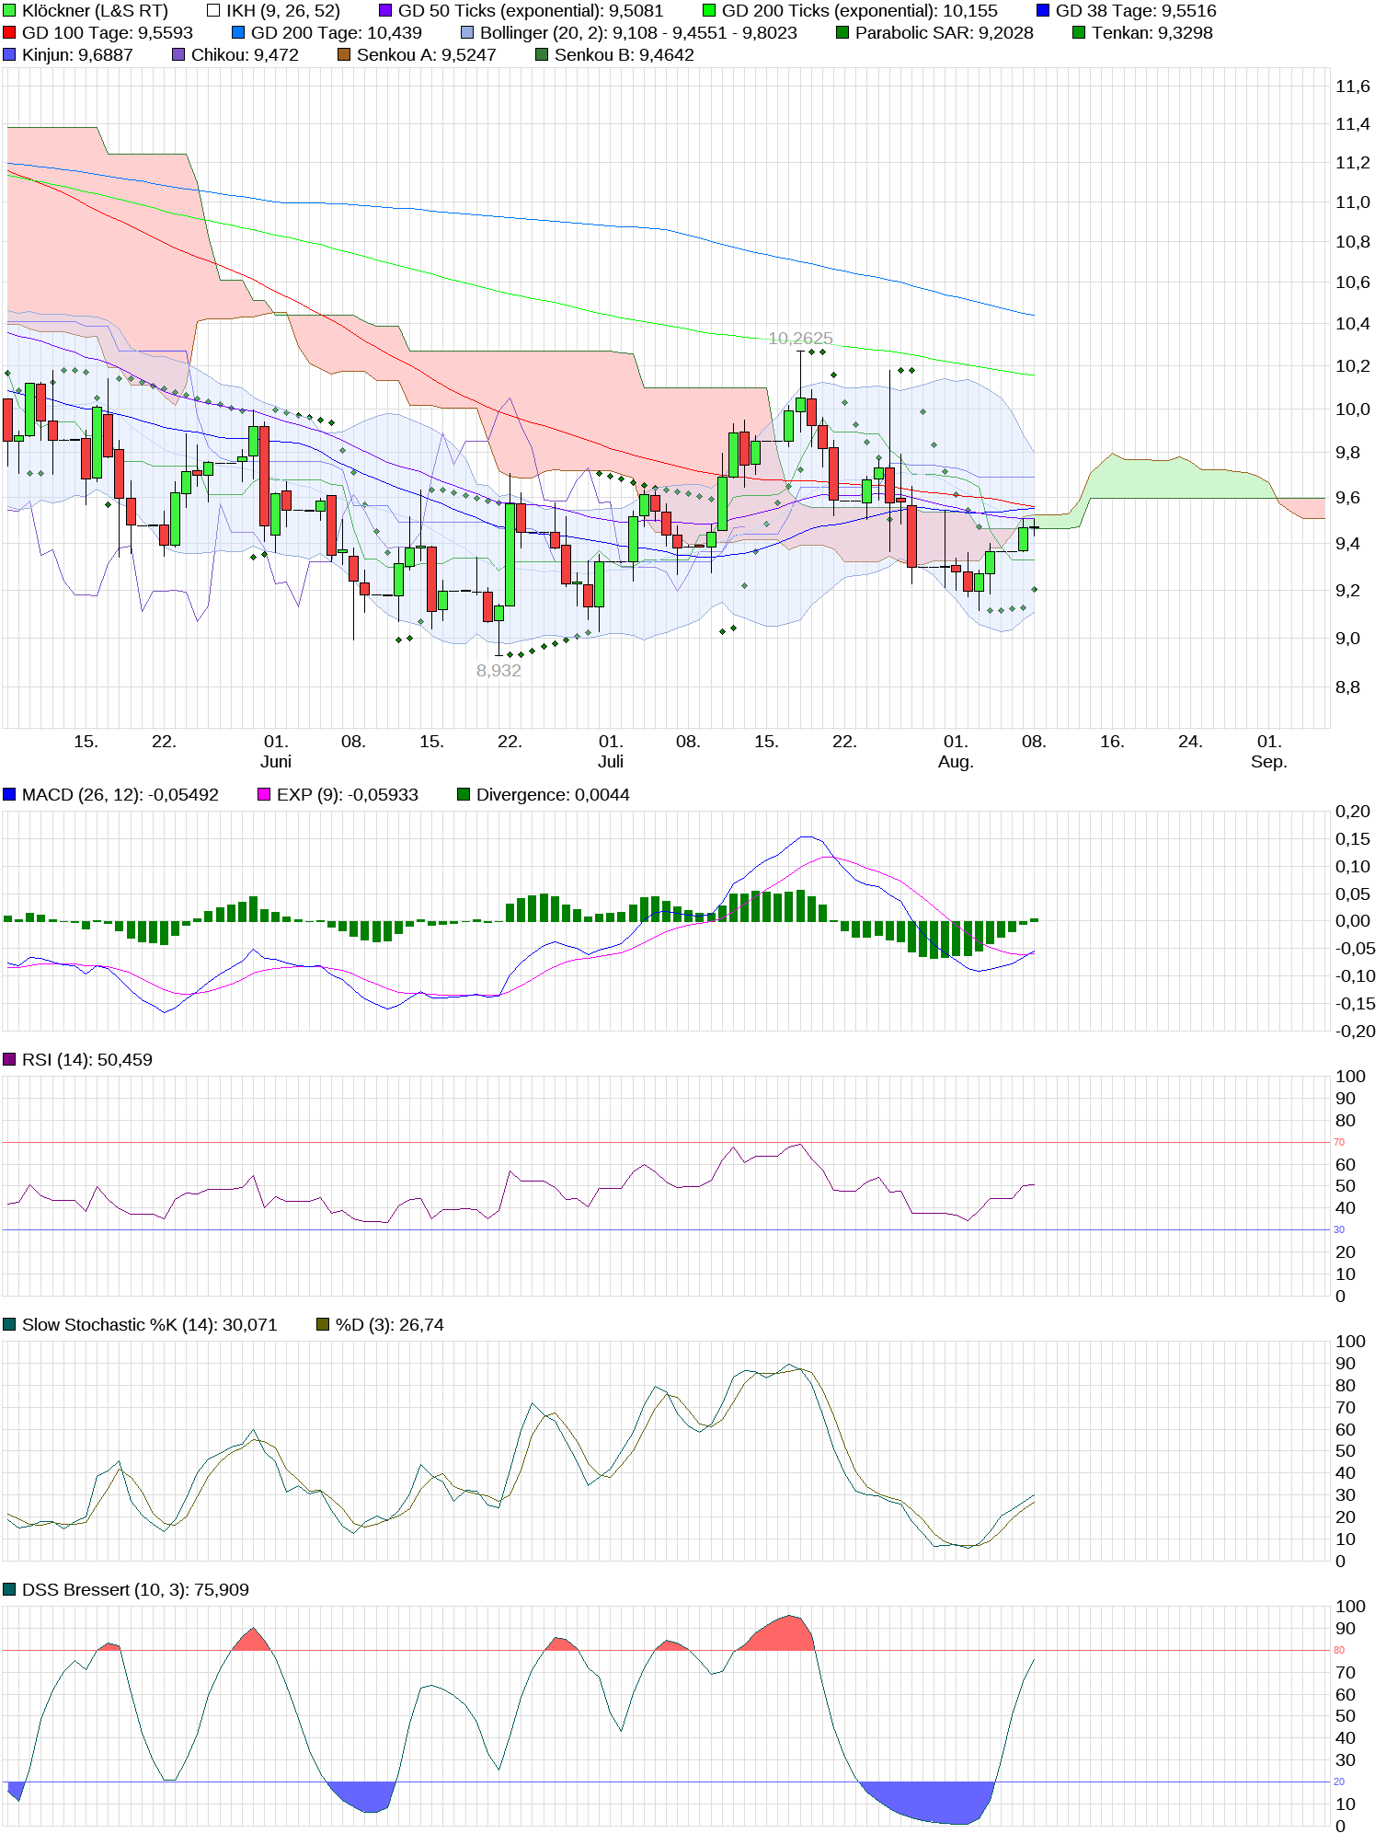The width and height of the screenshot is (1398, 1845).
Task: Click the Tenkan legend swatch
Action: tap(1079, 33)
